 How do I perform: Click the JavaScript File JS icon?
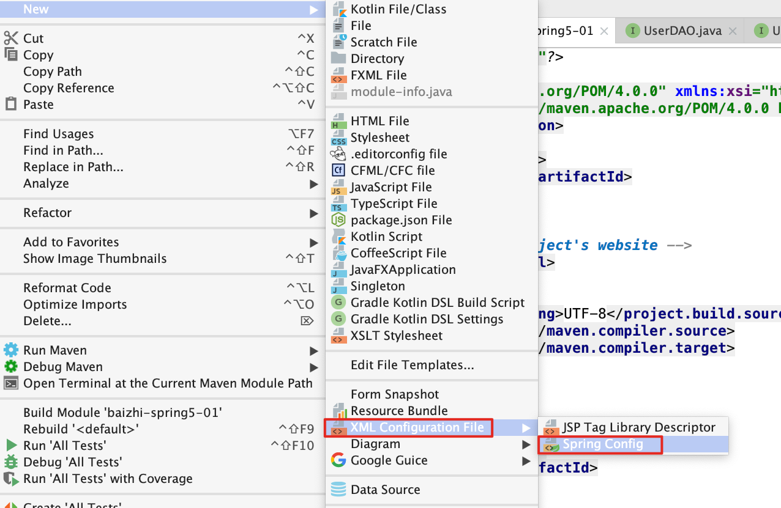[338, 187]
